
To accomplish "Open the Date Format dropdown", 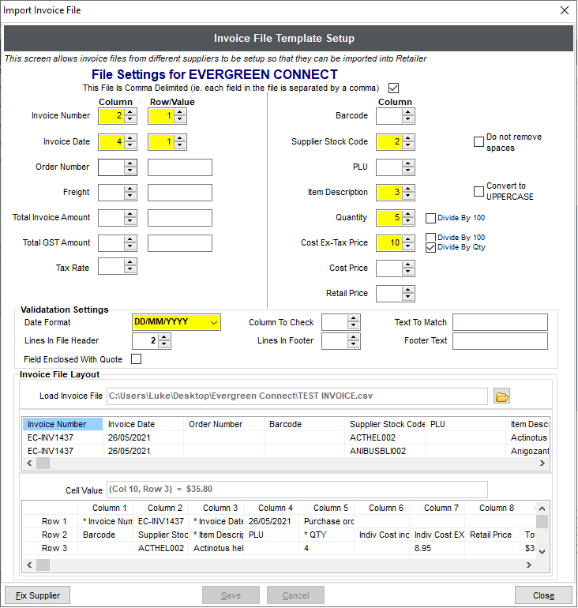I will point(214,323).
